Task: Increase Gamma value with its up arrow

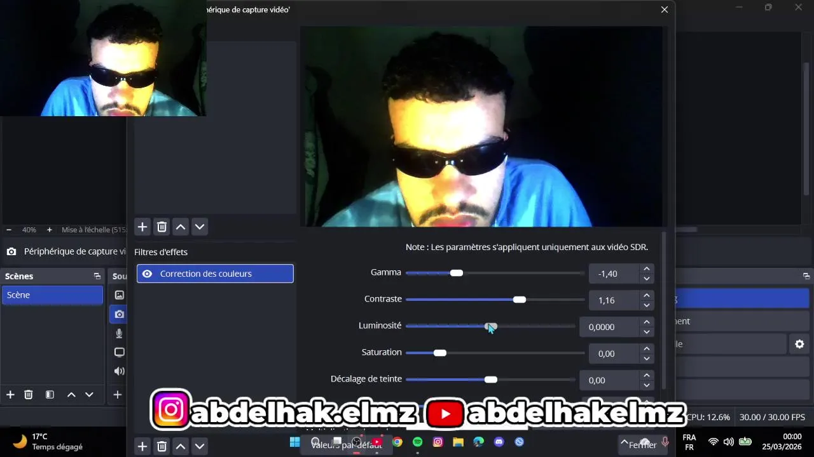Action: (647, 269)
